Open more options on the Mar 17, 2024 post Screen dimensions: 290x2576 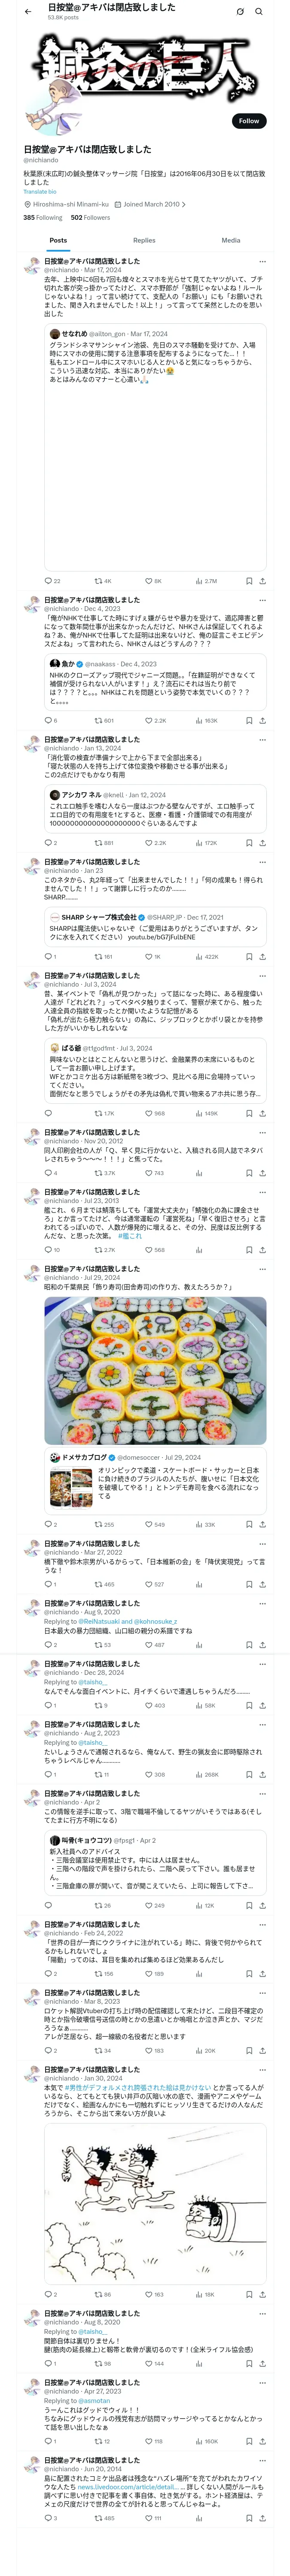tap(263, 261)
